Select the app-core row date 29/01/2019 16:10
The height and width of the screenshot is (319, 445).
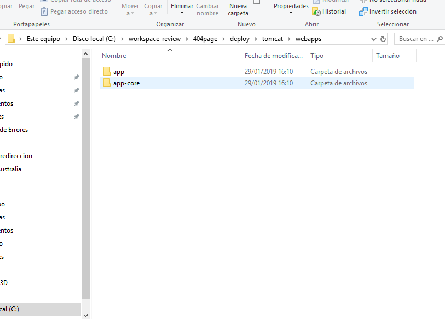pyautogui.click(x=268, y=83)
